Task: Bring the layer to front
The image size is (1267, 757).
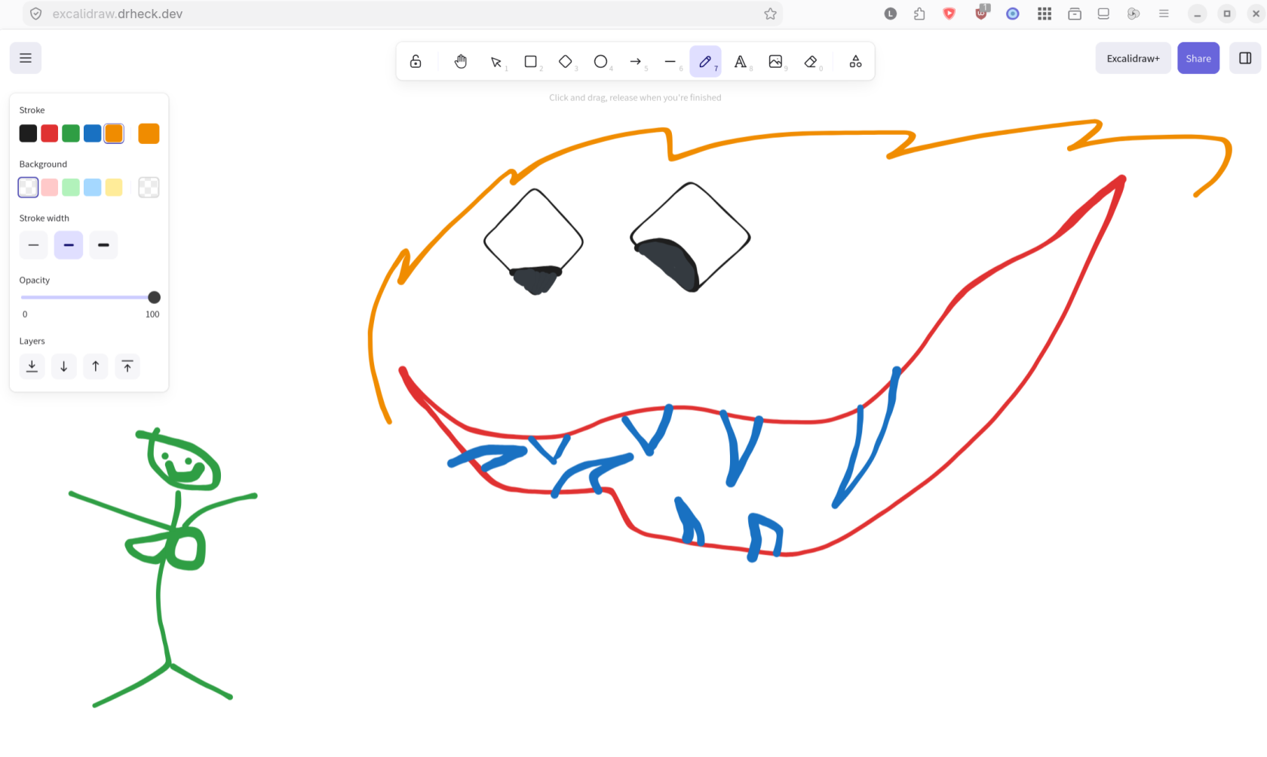Action: pyautogui.click(x=127, y=366)
